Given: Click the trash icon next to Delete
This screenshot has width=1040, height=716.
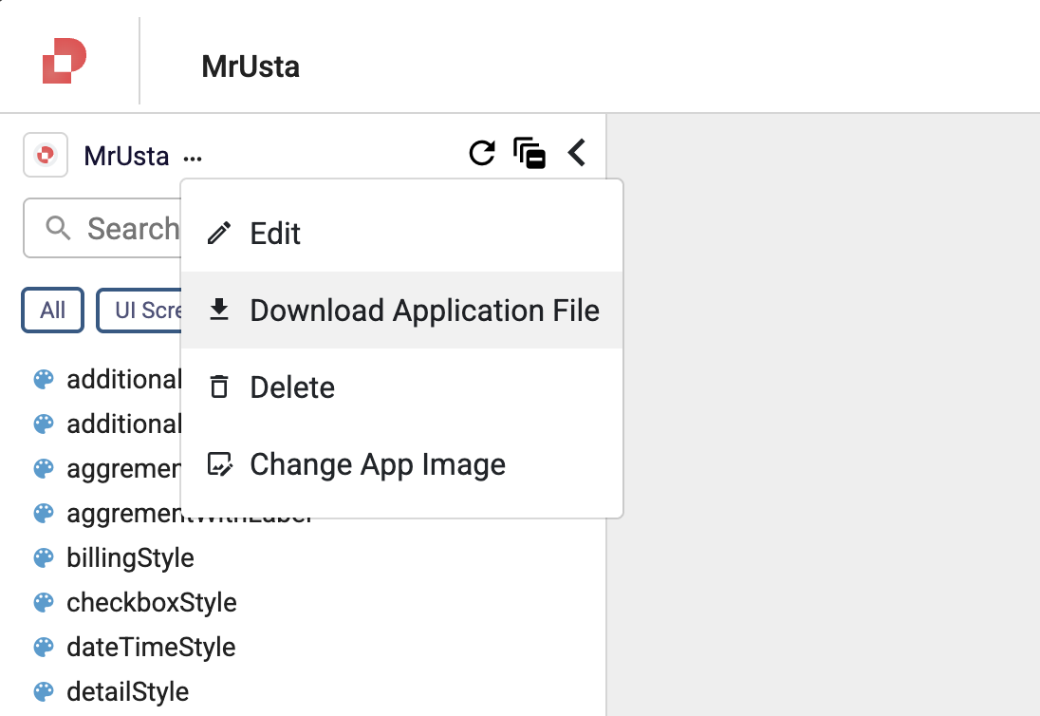Looking at the screenshot, I should point(219,387).
